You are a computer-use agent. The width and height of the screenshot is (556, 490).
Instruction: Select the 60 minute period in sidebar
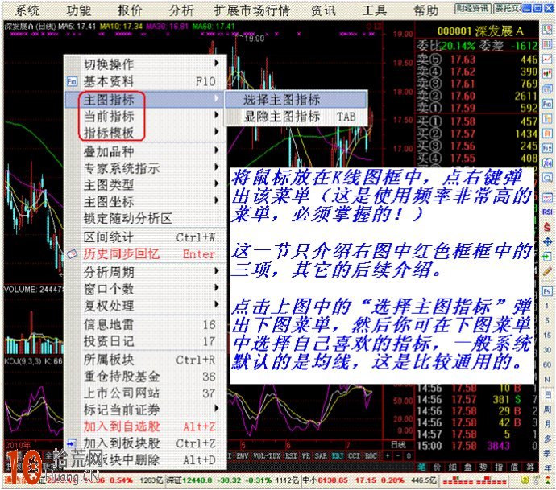[x=547, y=364]
